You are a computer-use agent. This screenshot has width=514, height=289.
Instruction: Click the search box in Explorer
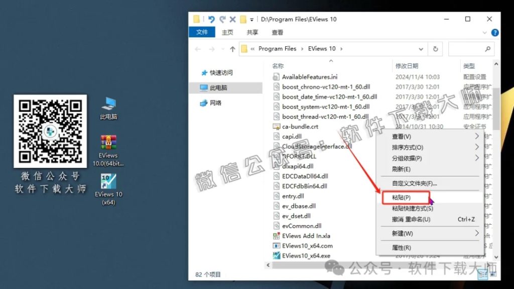tap(471, 49)
